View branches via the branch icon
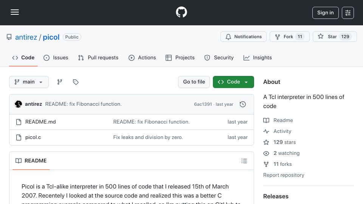The image size is (363, 204). click(x=60, y=82)
